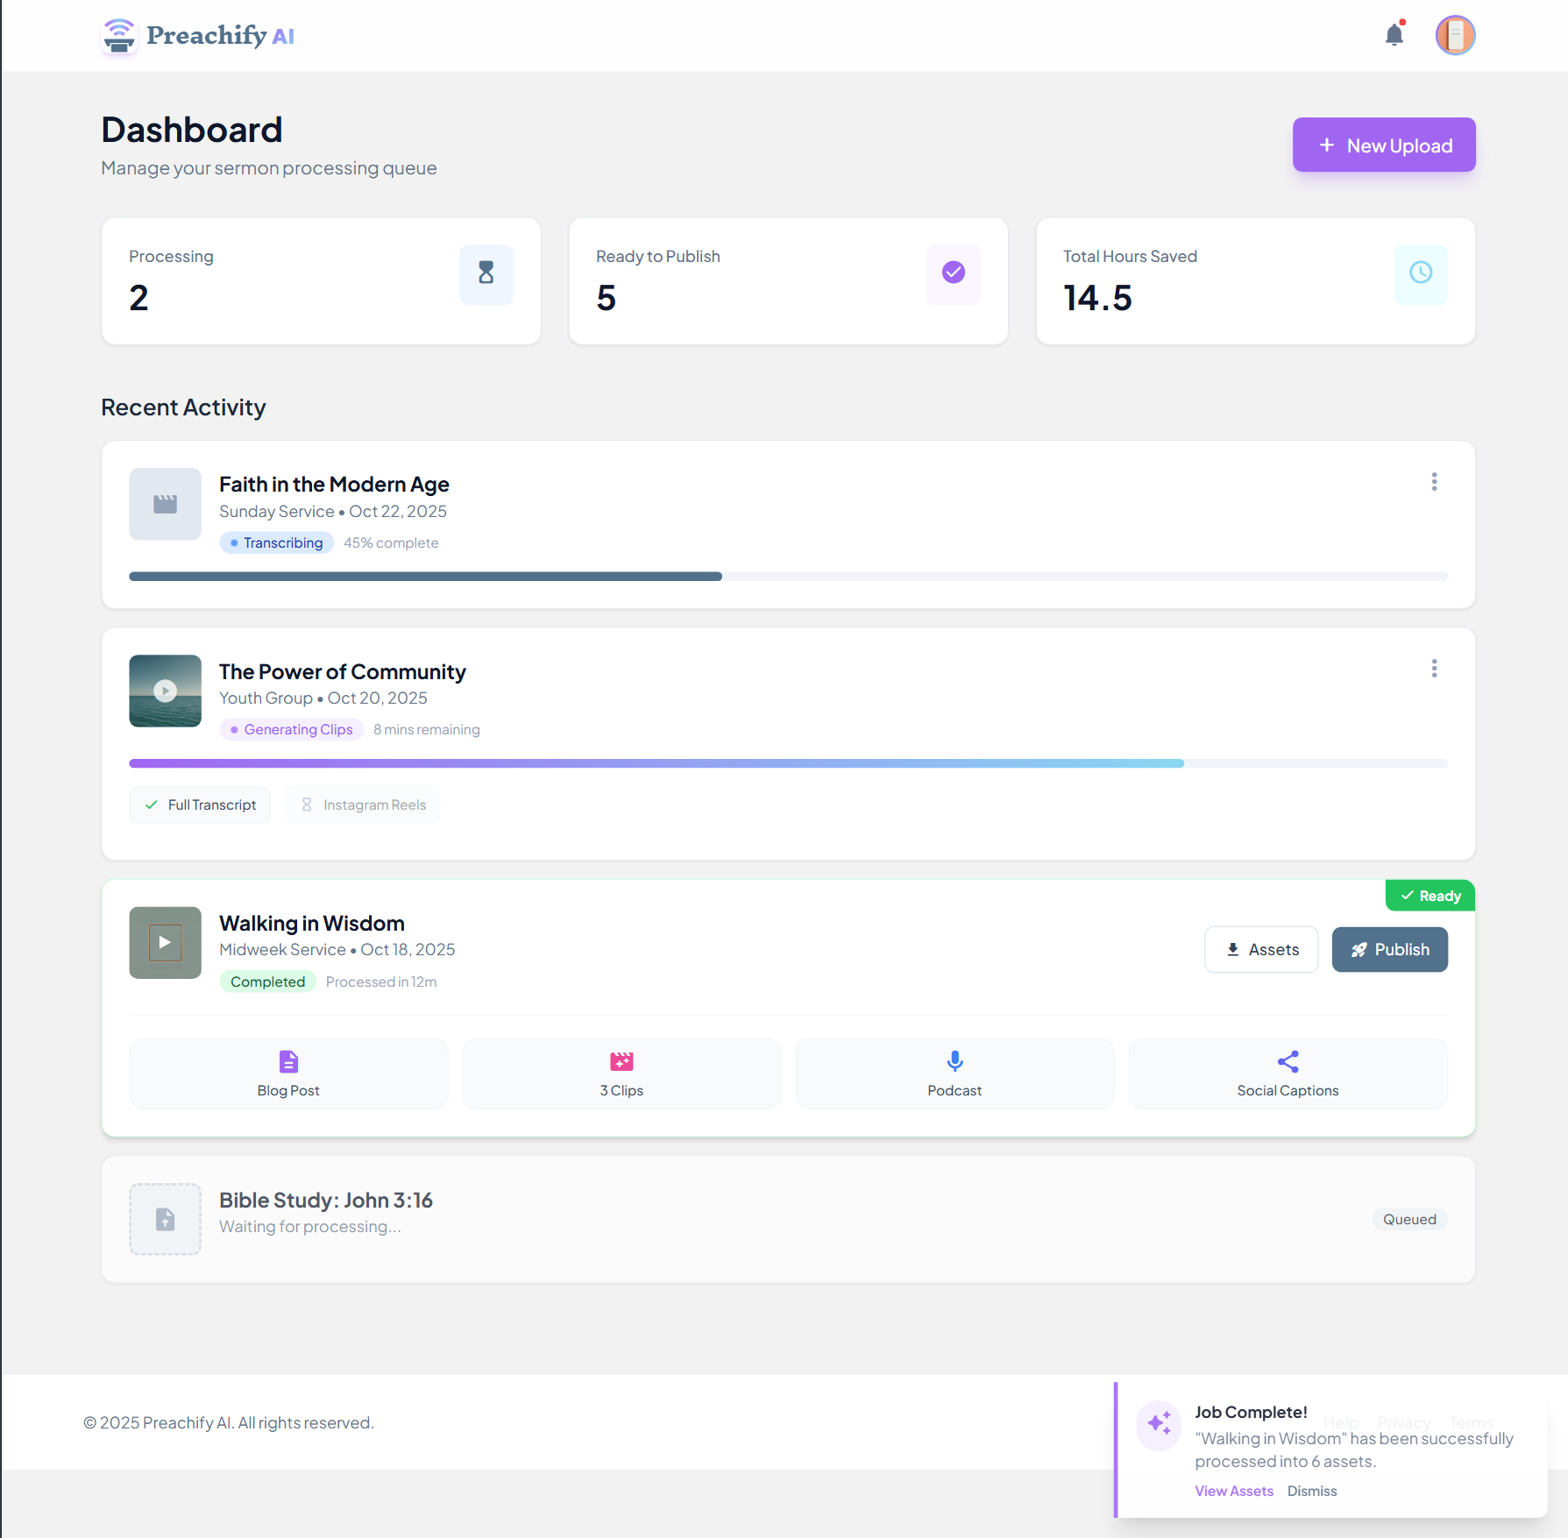Select the Podcast microphone icon
The height and width of the screenshot is (1538, 1568).
coord(954,1061)
